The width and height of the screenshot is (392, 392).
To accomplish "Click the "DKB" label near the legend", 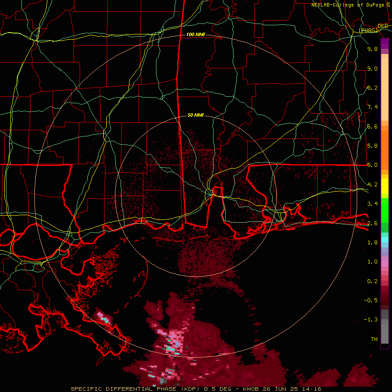I will point(382,26).
